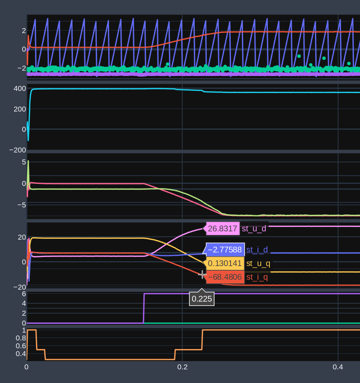Click the 400 y-axis tick label
Screen dimensions: 360x383
click(x=20, y=88)
